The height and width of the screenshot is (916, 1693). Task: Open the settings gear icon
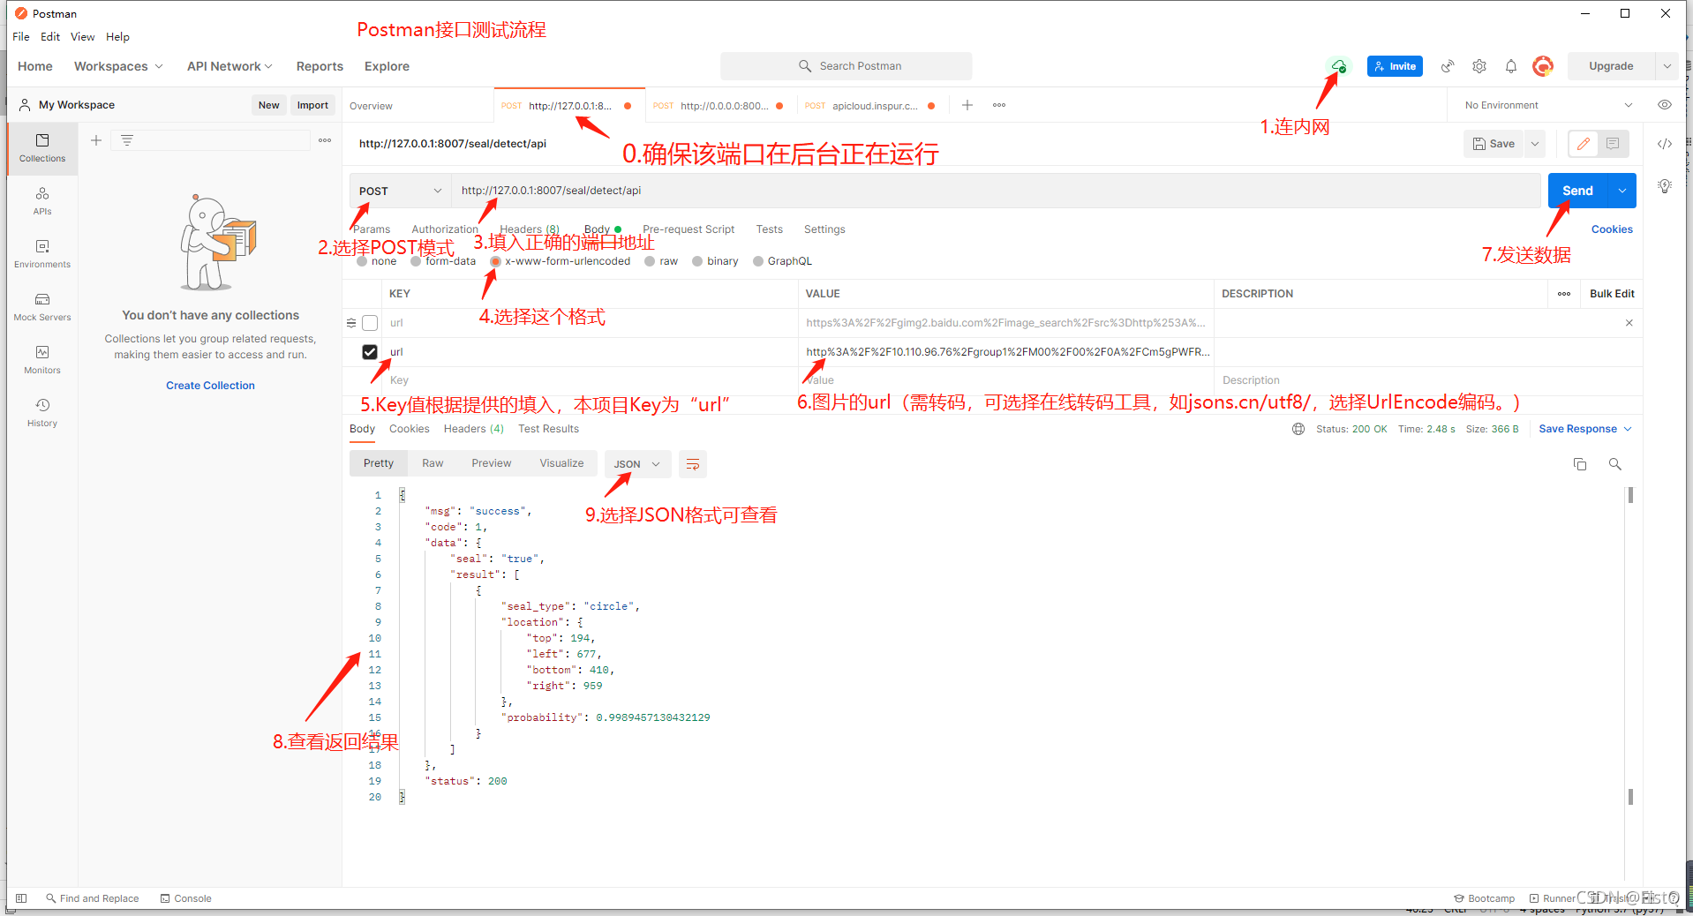click(x=1479, y=66)
